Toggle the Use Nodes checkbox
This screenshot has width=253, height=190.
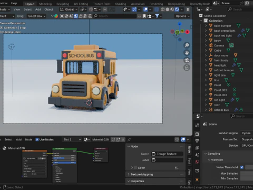coord(37,139)
